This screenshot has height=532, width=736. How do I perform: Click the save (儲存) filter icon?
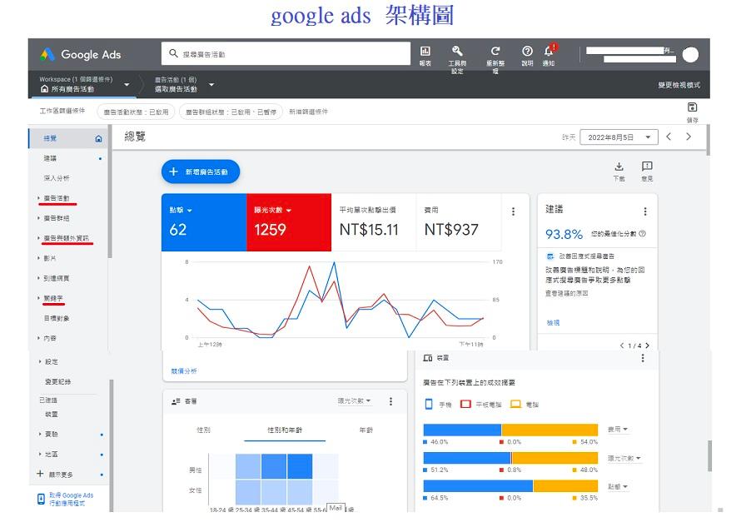(692, 107)
